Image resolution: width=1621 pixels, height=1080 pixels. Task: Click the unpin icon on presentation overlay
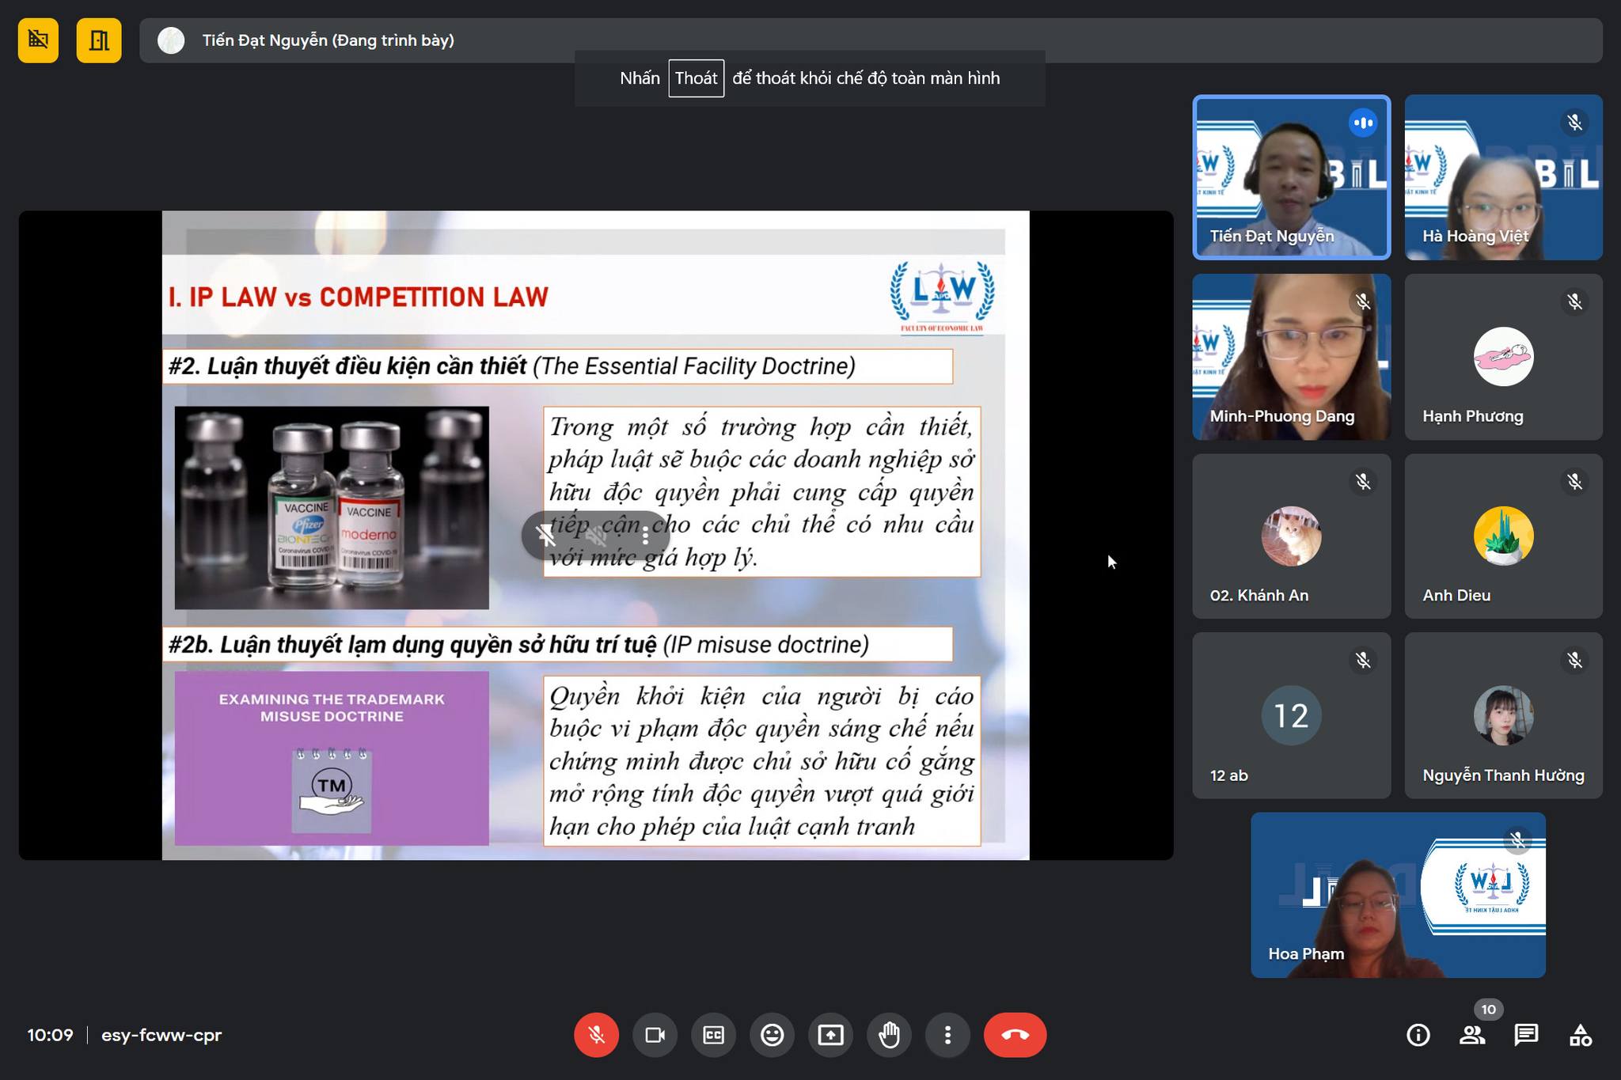click(x=546, y=536)
